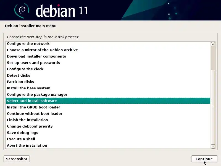Select Execute a shell
The width and height of the screenshot is (221, 166).
tap(108, 139)
